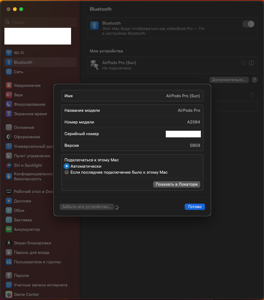Click the Сеть globe icon
The width and height of the screenshot is (264, 300).
[x=9, y=72]
